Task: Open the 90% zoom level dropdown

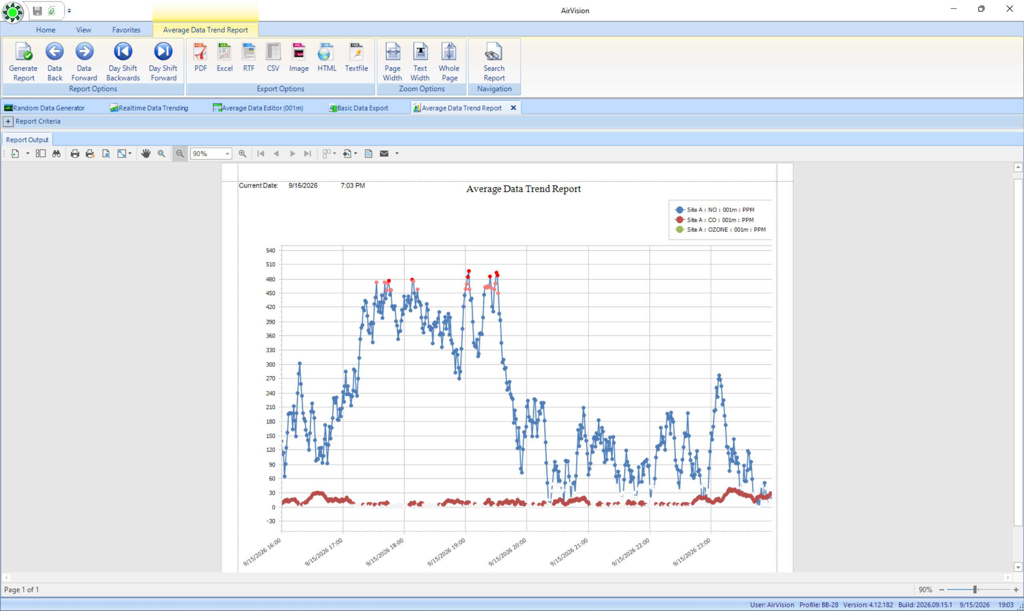Action: click(x=227, y=154)
